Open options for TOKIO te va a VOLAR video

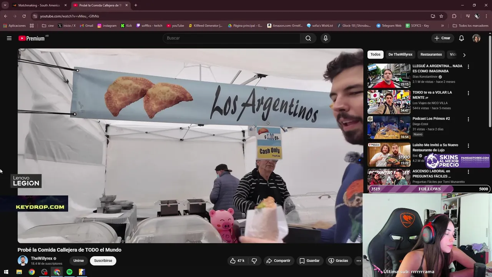click(x=468, y=93)
